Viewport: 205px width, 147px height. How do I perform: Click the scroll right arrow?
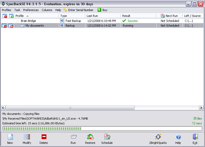click(x=201, y=108)
